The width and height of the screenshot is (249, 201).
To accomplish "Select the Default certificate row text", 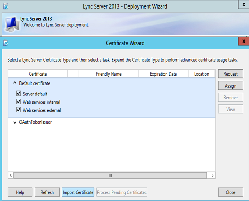I will [x=35, y=83].
